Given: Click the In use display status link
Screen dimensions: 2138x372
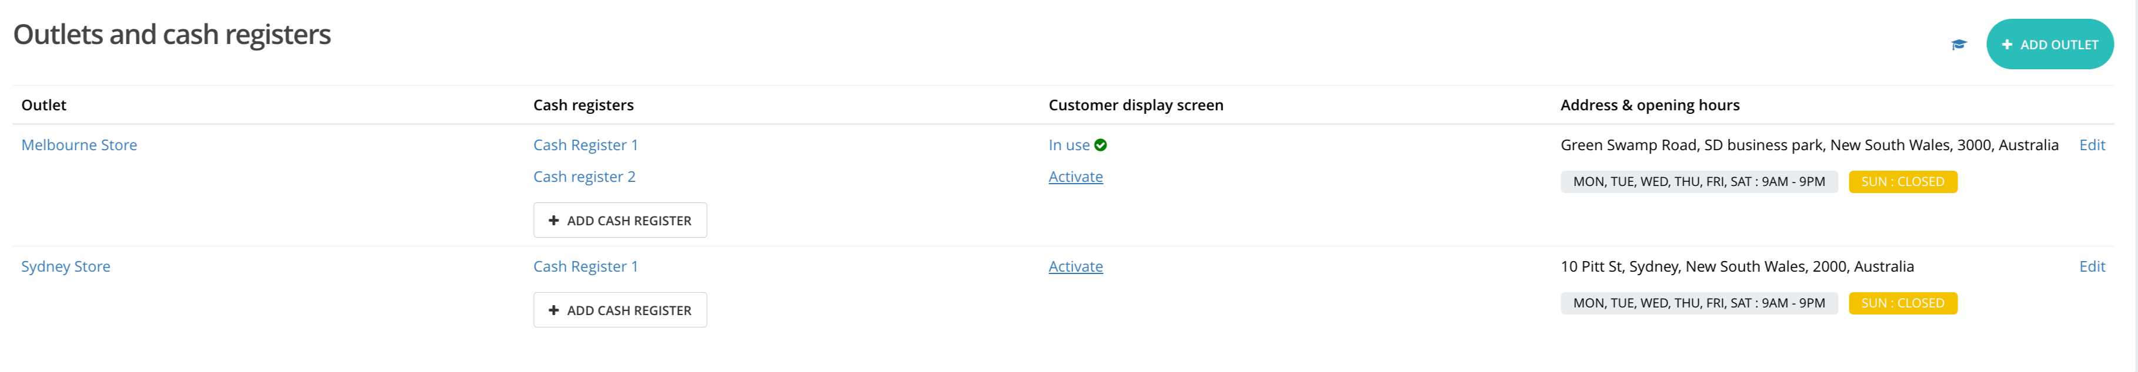Looking at the screenshot, I should click(1068, 145).
